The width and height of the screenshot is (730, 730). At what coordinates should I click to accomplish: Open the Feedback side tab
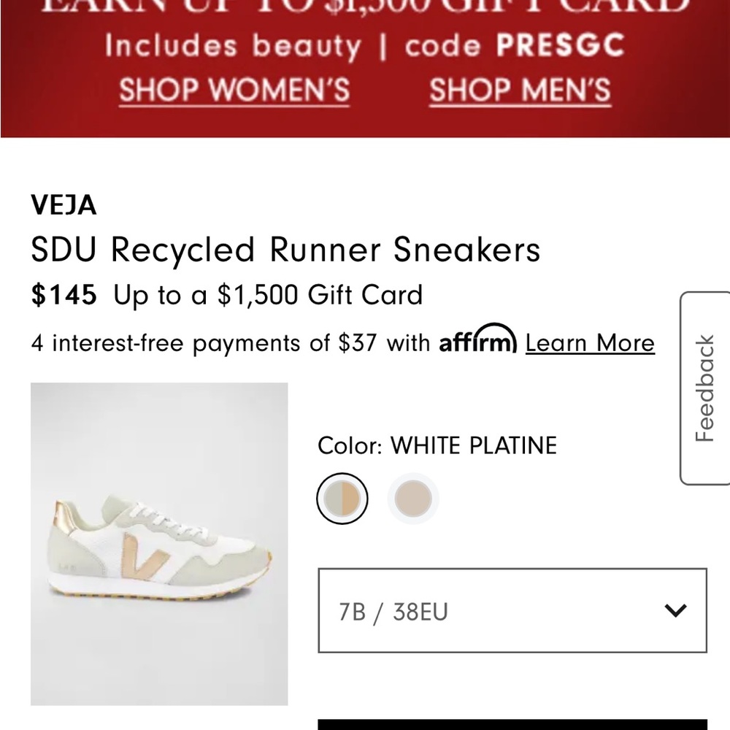(x=704, y=387)
